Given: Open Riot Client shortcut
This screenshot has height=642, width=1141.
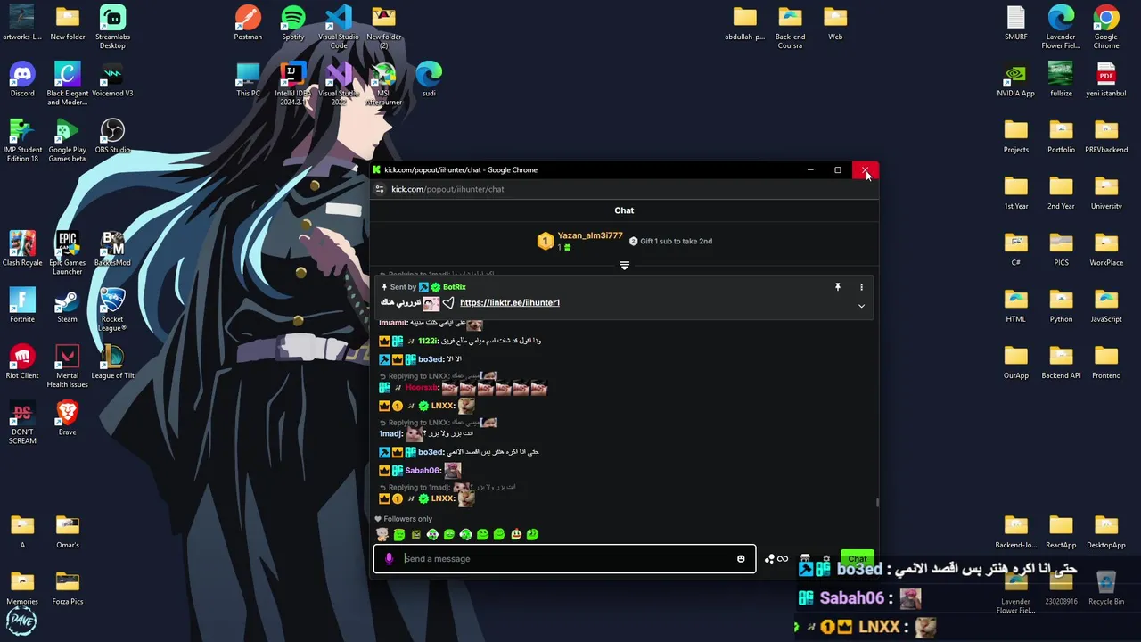Looking at the screenshot, I should [x=22, y=361].
